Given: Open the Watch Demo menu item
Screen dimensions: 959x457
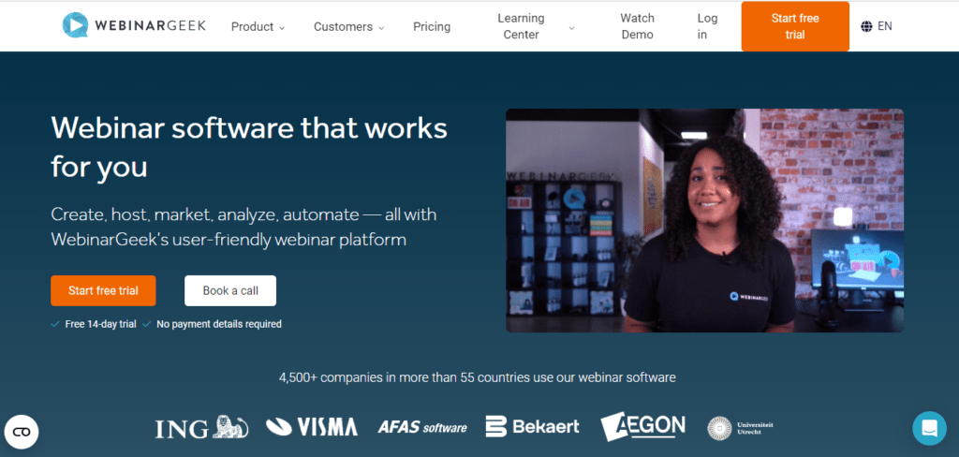Looking at the screenshot, I should [x=637, y=26].
